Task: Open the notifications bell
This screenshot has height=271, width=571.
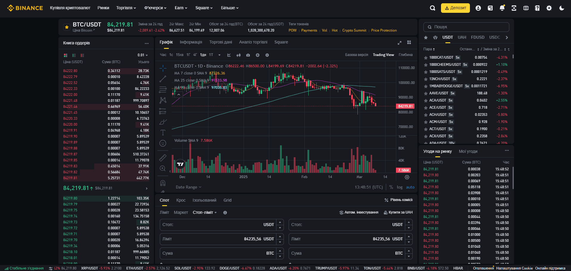Action: [x=502, y=8]
